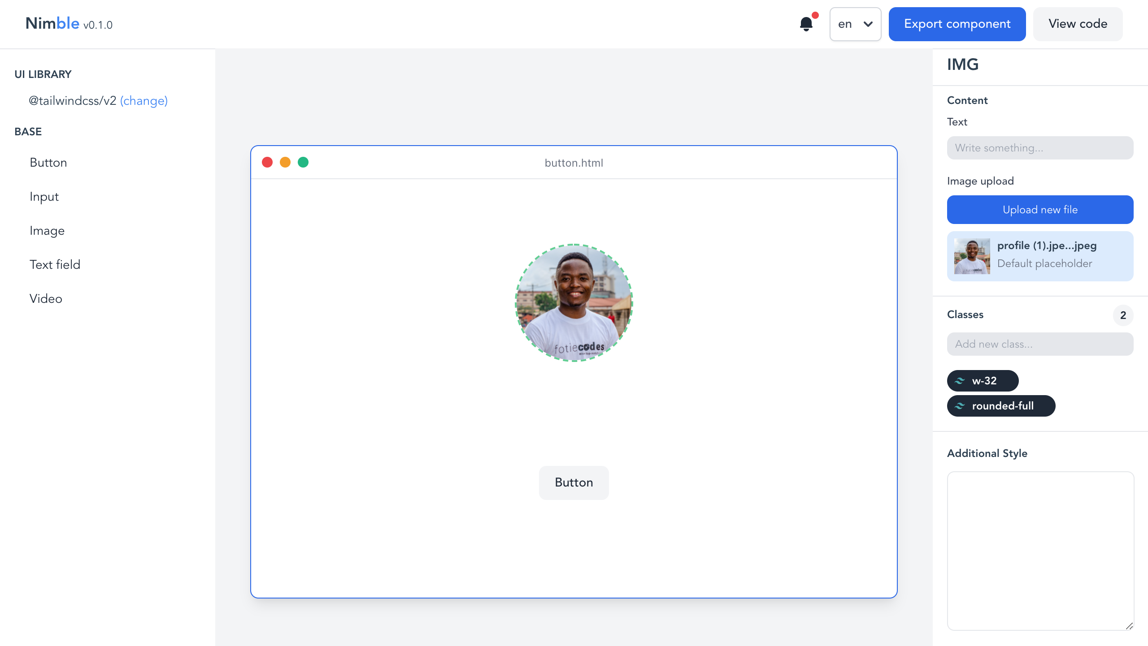Select the profile (1).jpeg thumbnail
The image size is (1148, 646).
tap(972, 256)
